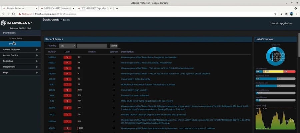Click the Swap Memory usage bar
Viewport: 300px width, 133px height.
tap(276, 100)
